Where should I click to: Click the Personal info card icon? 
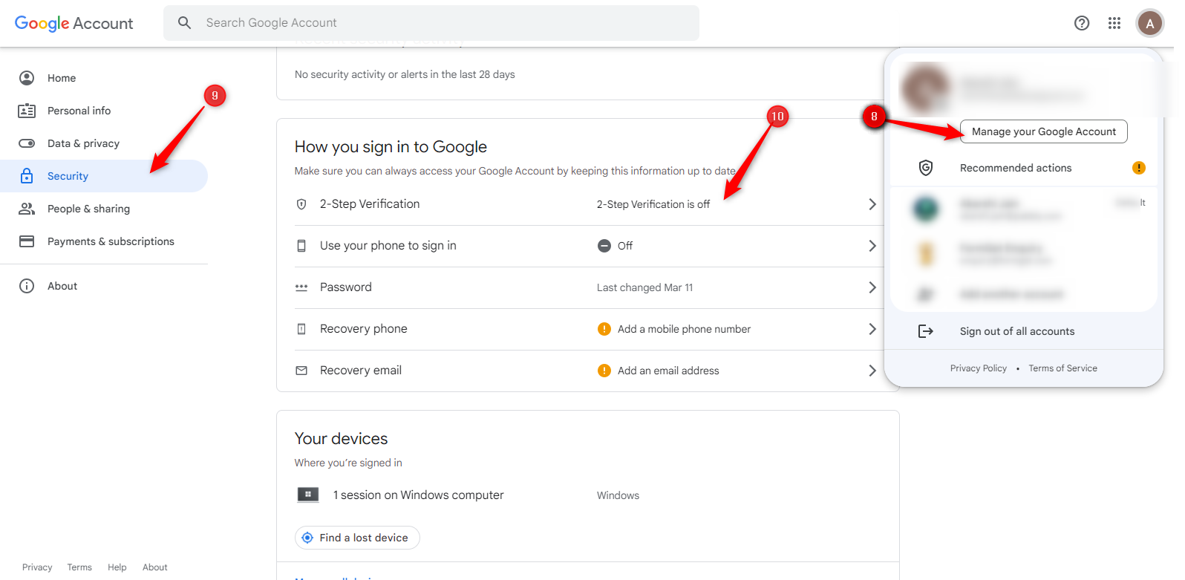pos(27,111)
